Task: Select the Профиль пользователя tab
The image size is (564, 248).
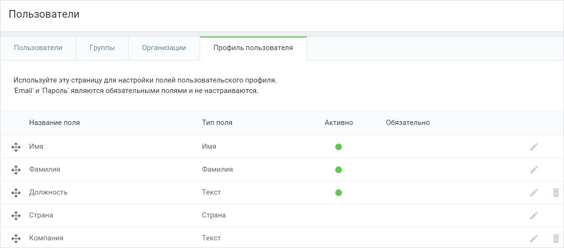Action: 253,48
